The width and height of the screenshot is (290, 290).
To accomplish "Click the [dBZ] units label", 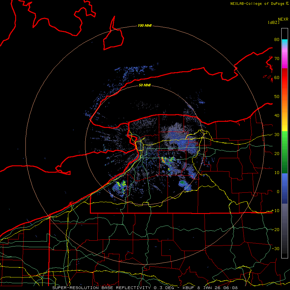I will (x=274, y=22).
